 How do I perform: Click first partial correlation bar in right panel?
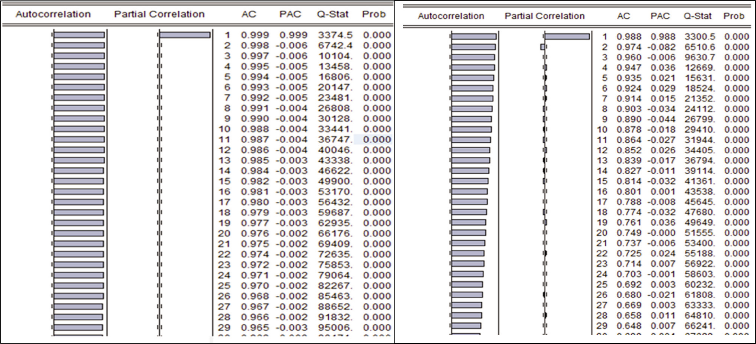point(567,36)
